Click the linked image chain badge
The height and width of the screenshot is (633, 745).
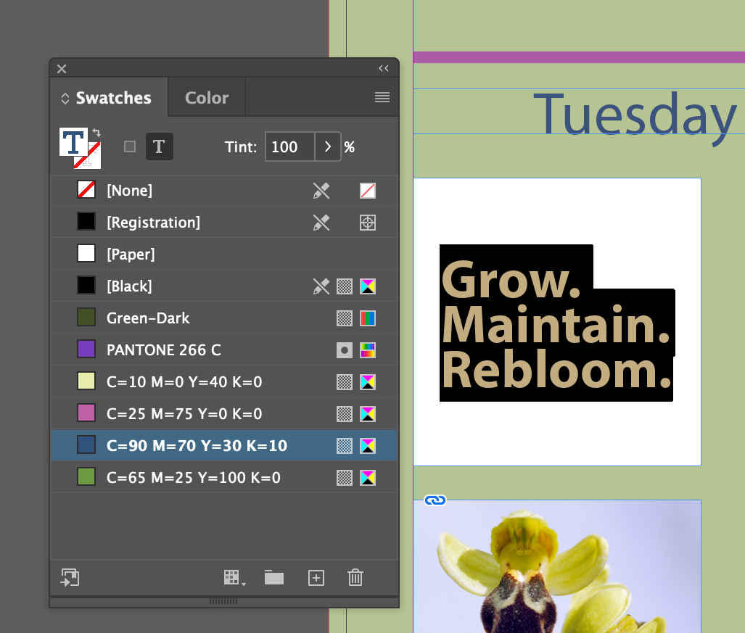tap(435, 500)
